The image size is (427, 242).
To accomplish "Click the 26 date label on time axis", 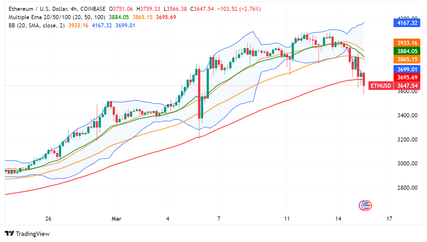I will [48, 219].
